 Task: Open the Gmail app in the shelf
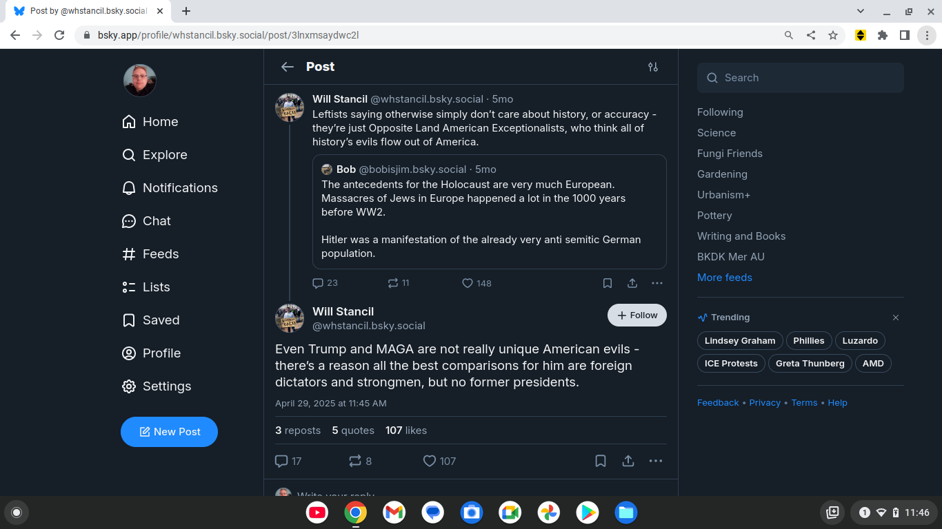[x=394, y=512]
